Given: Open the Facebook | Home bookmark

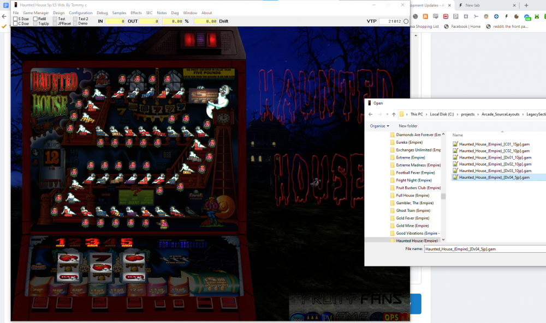Looking at the screenshot, I should point(462,26).
